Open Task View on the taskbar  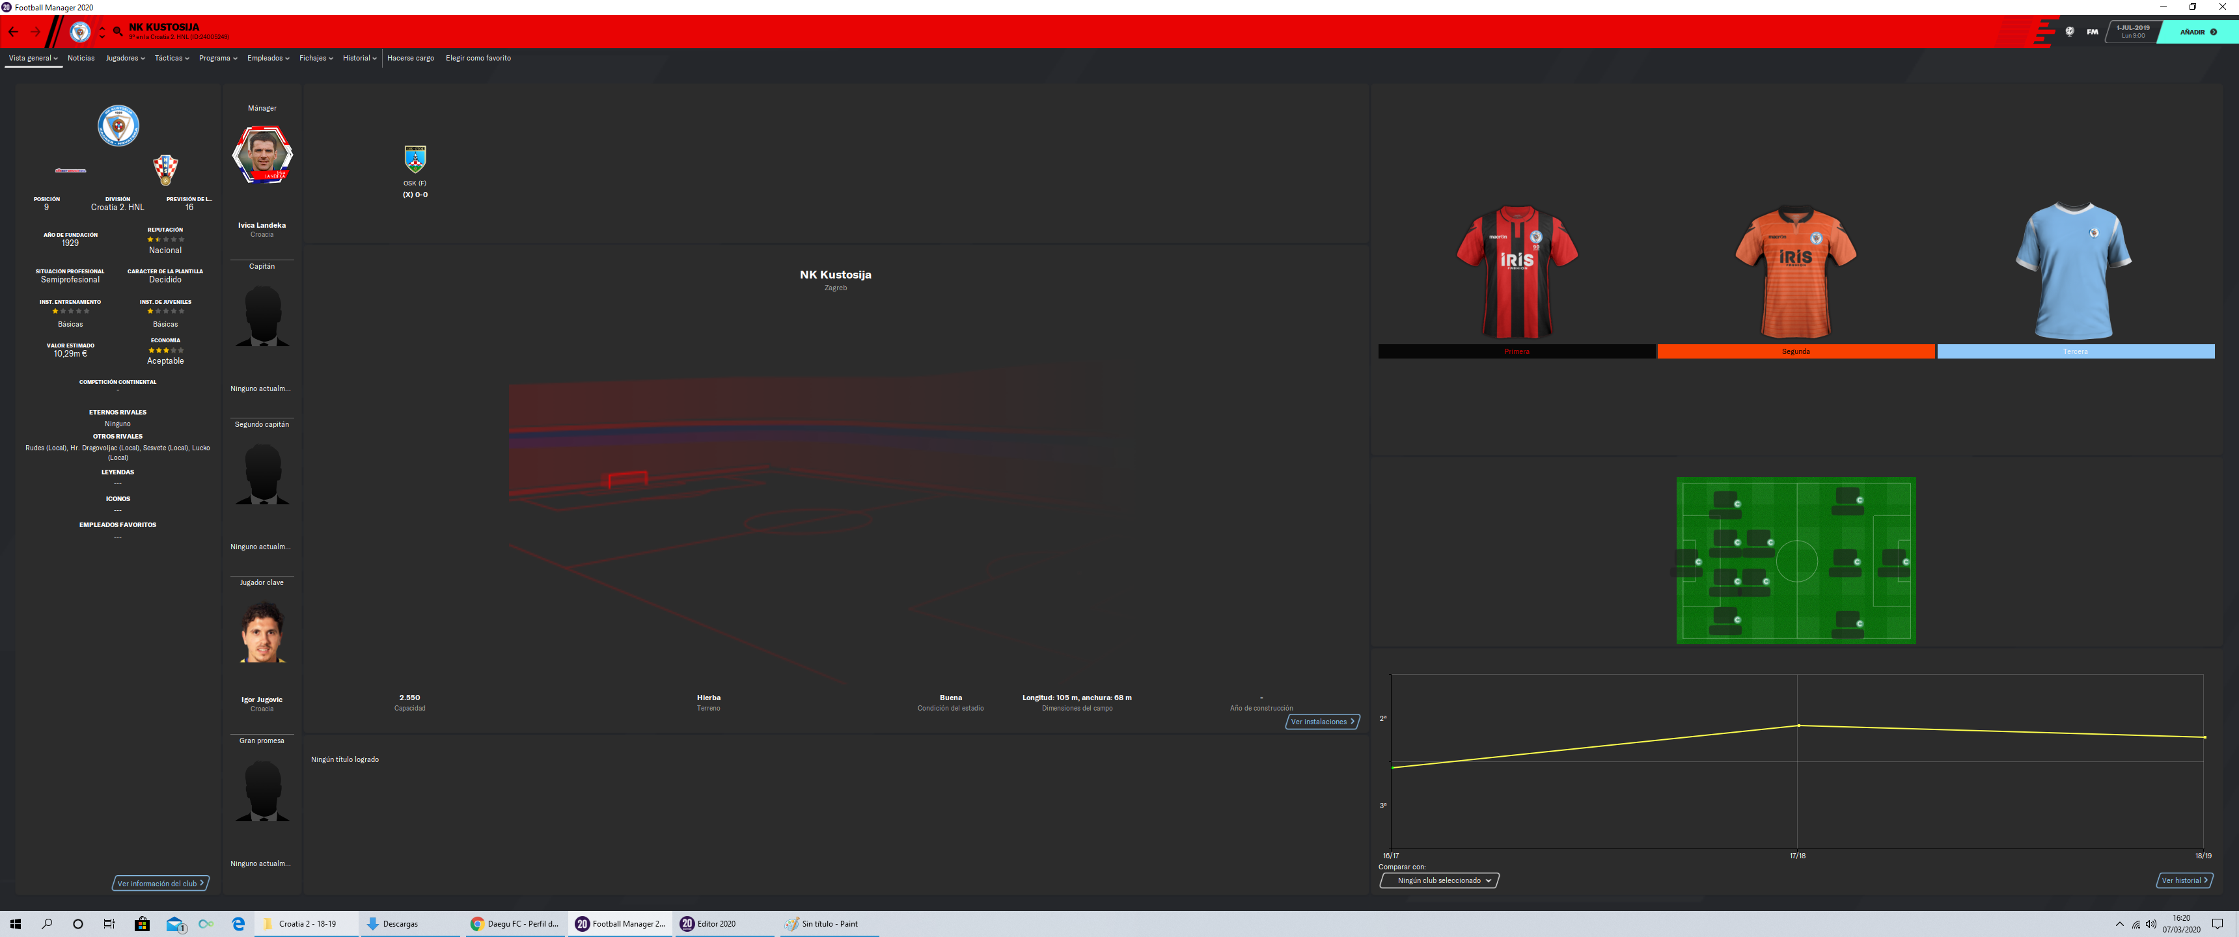pyautogui.click(x=109, y=924)
